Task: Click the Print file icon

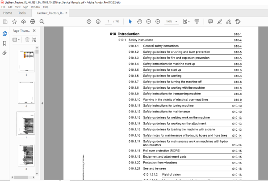Action: 33,22
